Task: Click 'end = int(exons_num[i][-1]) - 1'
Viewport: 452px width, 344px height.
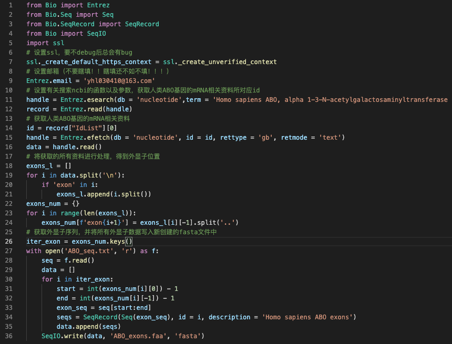Action: pyautogui.click(x=115, y=298)
